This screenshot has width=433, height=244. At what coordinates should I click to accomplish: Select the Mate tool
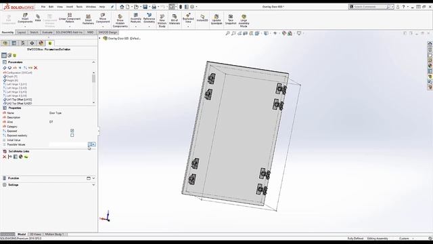[x=38, y=18]
